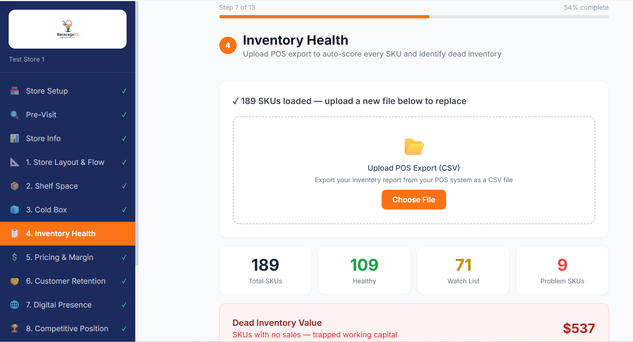Viewport: 633px width, 342px height.
Task: Click the folder upload icon
Action: 413,147
